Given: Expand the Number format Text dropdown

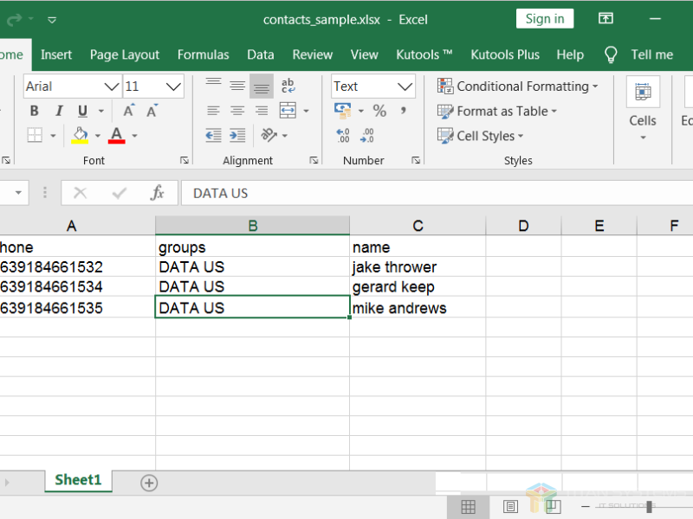Looking at the screenshot, I should [405, 86].
